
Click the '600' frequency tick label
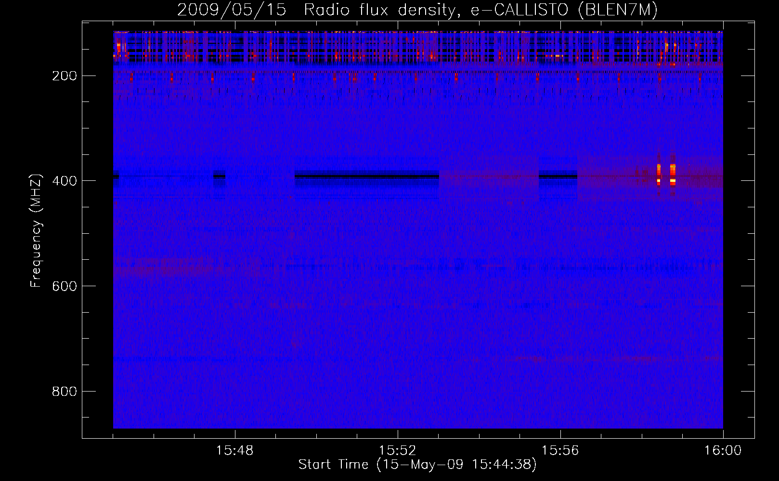coord(65,286)
